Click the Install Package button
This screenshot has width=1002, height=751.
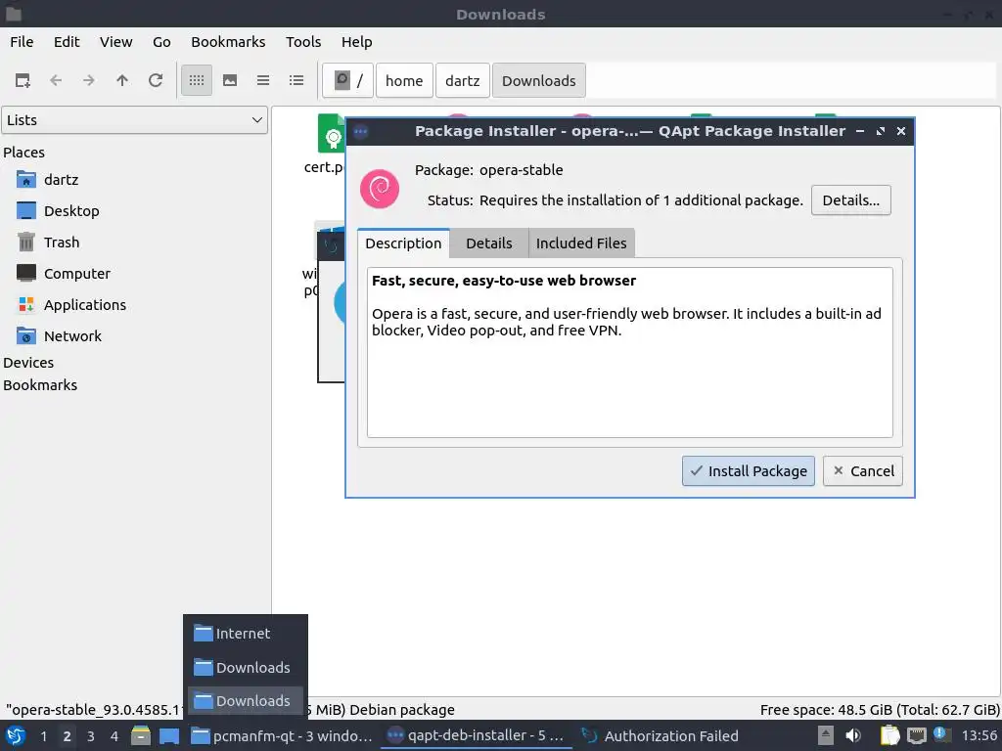point(749,471)
